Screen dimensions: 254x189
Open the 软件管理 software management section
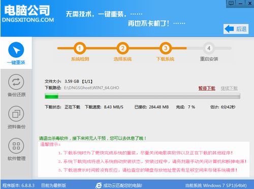[x=16, y=150]
